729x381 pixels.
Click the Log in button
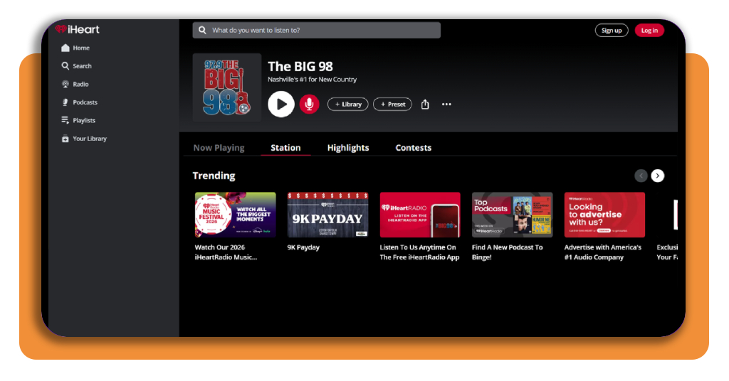649,30
